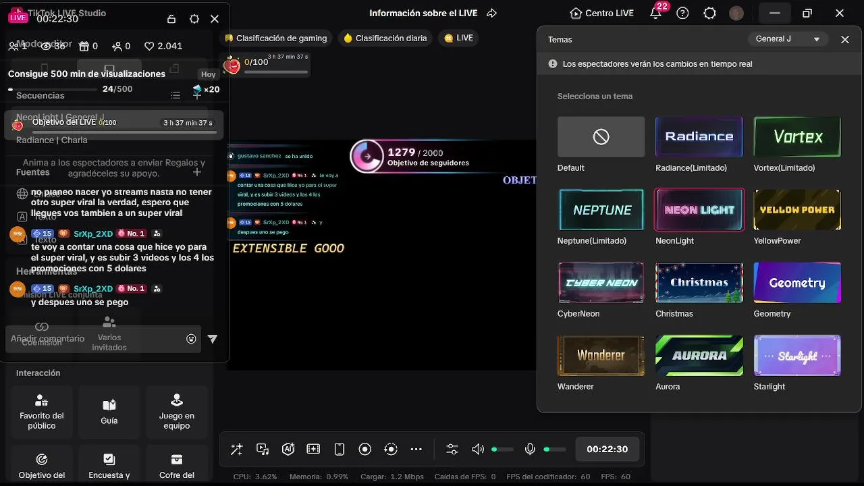Open the emoji picker in comment box
Image resolution: width=864 pixels, height=486 pixels.
pos(191,339)
